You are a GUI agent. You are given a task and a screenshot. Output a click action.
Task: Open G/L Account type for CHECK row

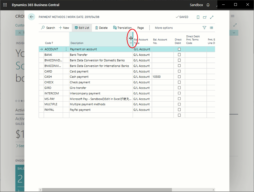click(142, 82)
